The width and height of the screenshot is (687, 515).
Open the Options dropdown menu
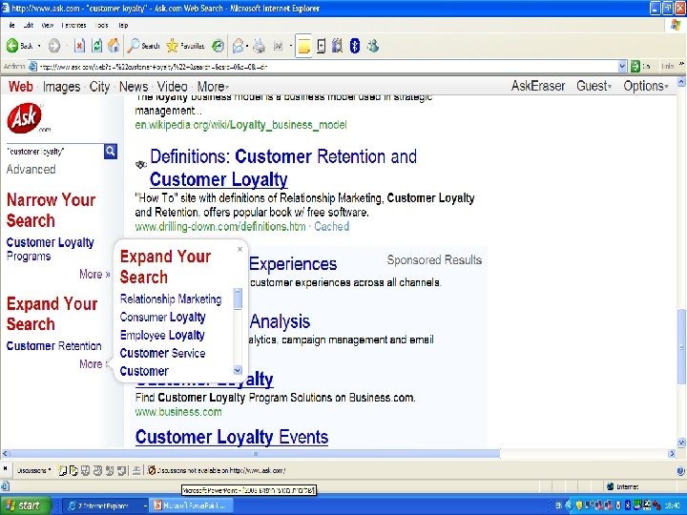pos(646,86)
